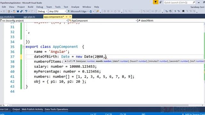Click the AppComponent class name on line 35
Image resolution: width=205 pixels, height=115 pixels.
click(65, 47)
